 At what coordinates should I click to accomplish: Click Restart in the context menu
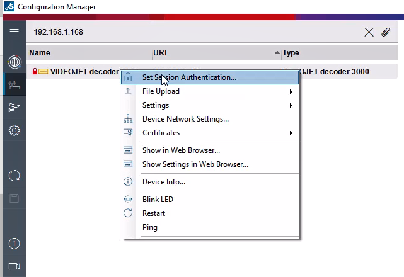(x=154, y=213)
